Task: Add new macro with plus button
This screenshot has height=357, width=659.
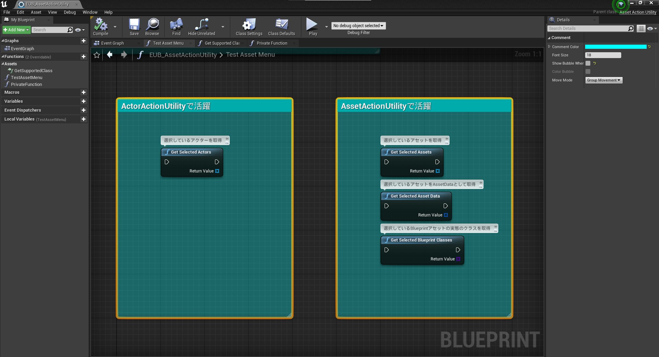Action: point(83,92)
